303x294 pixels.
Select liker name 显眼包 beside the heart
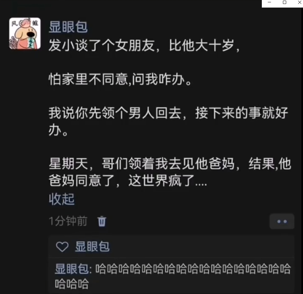click(92, 247)
